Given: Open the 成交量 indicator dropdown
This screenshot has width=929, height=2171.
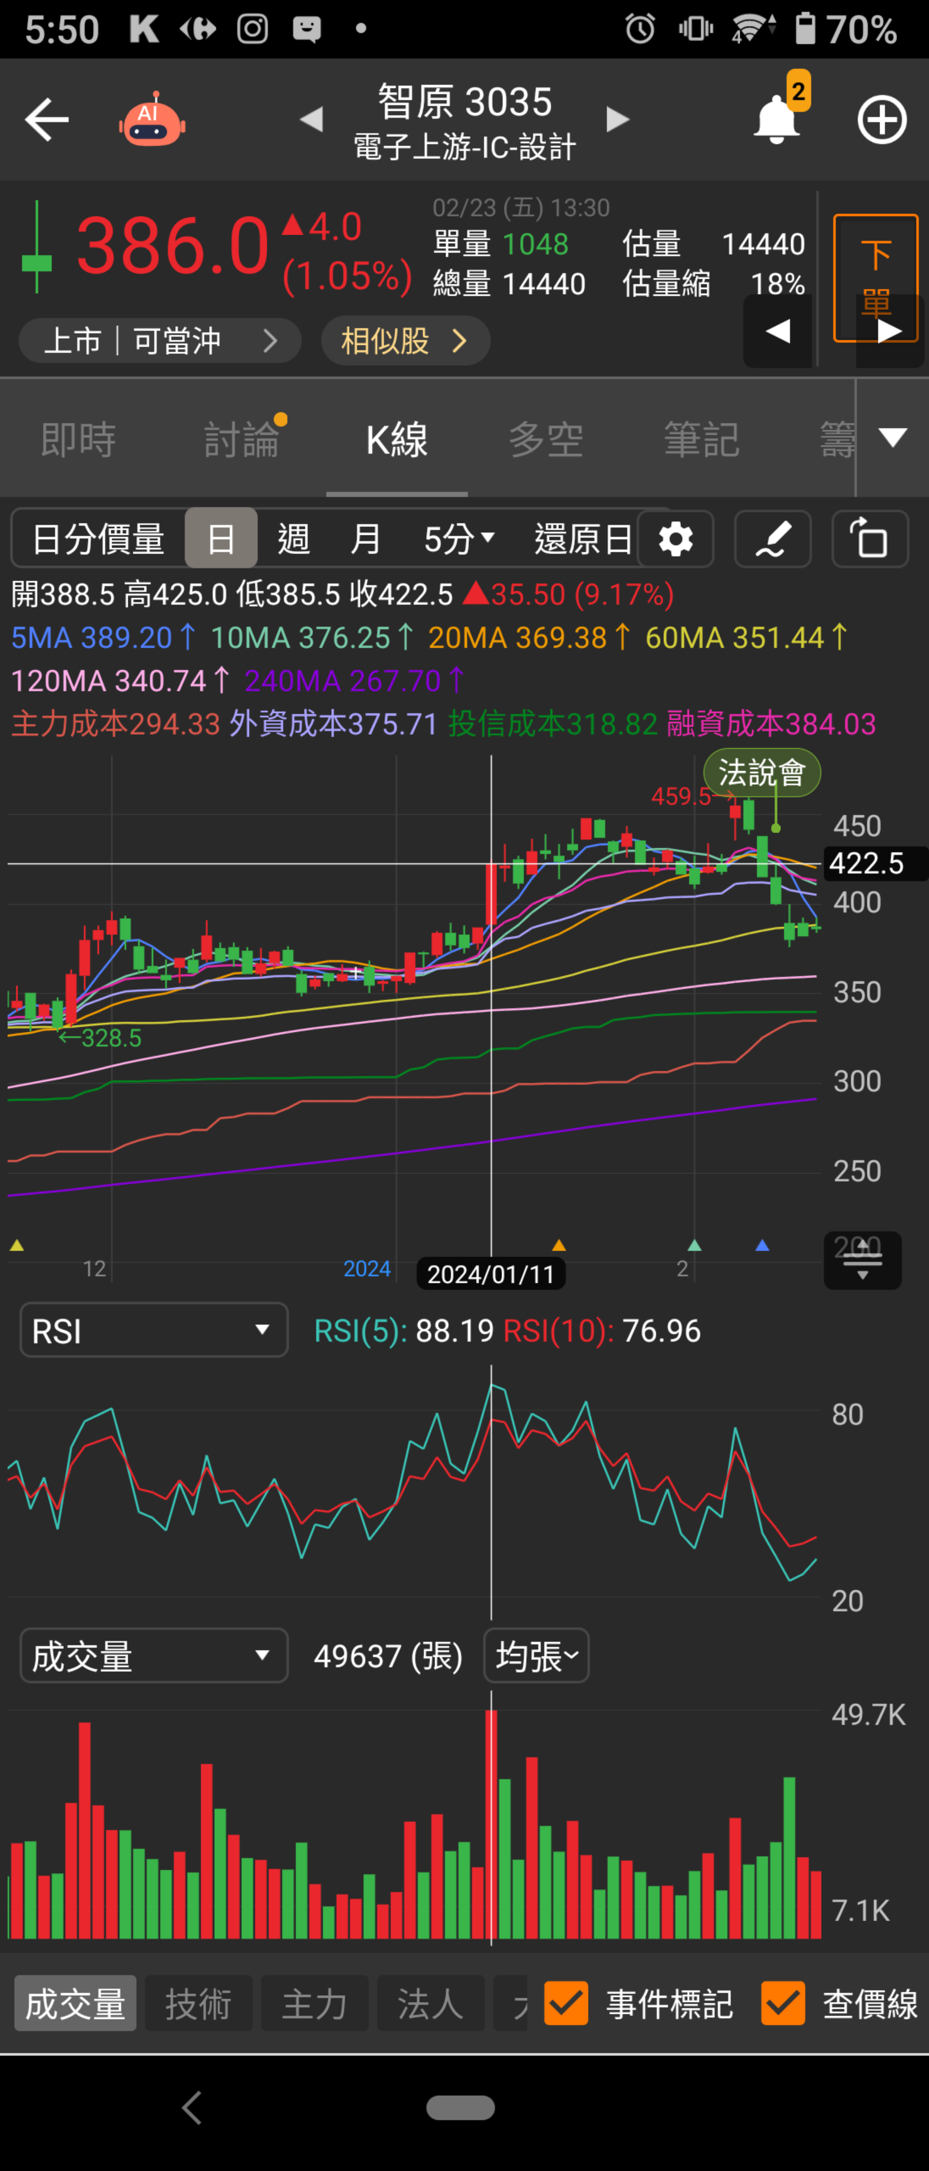Looking at the screenshot, I should click(154, 1656).
